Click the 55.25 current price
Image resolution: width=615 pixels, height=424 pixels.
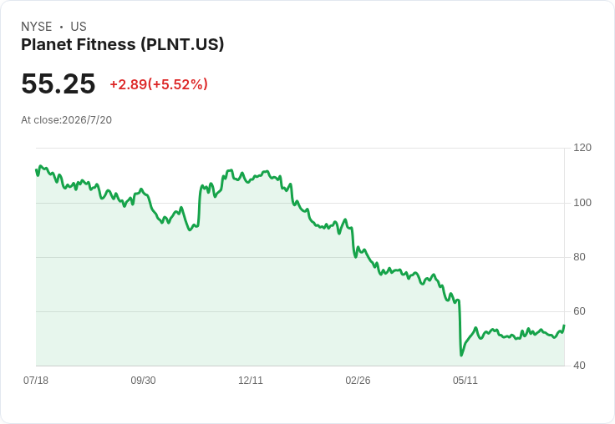[58, 83]
